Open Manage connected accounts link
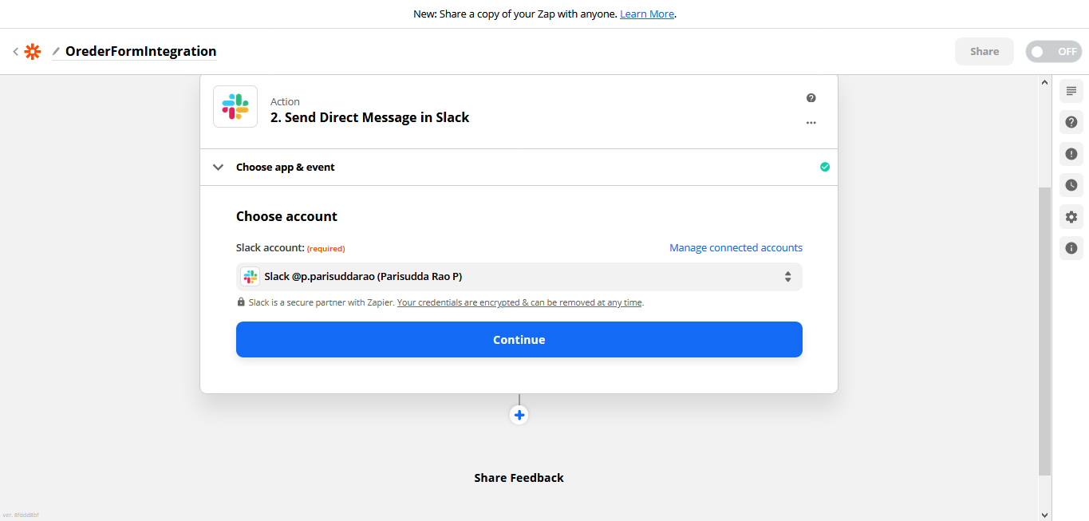 click(x=736, y=248)
